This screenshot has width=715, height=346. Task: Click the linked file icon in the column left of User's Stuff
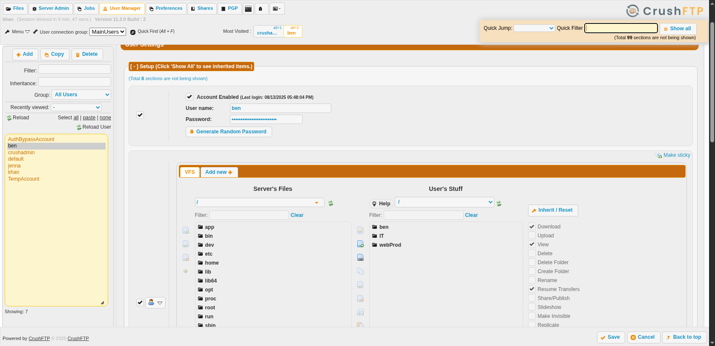click(360, 258)
